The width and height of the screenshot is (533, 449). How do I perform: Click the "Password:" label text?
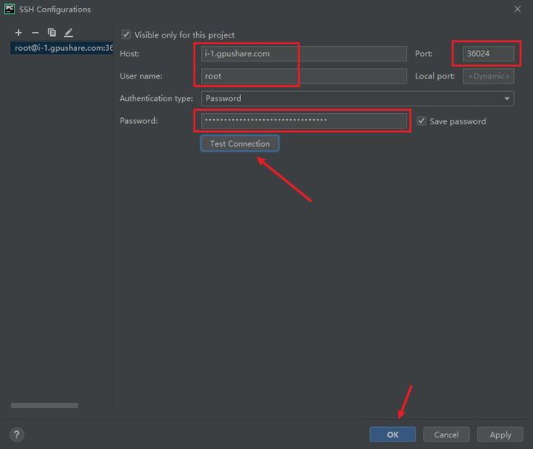click(139, 120)
